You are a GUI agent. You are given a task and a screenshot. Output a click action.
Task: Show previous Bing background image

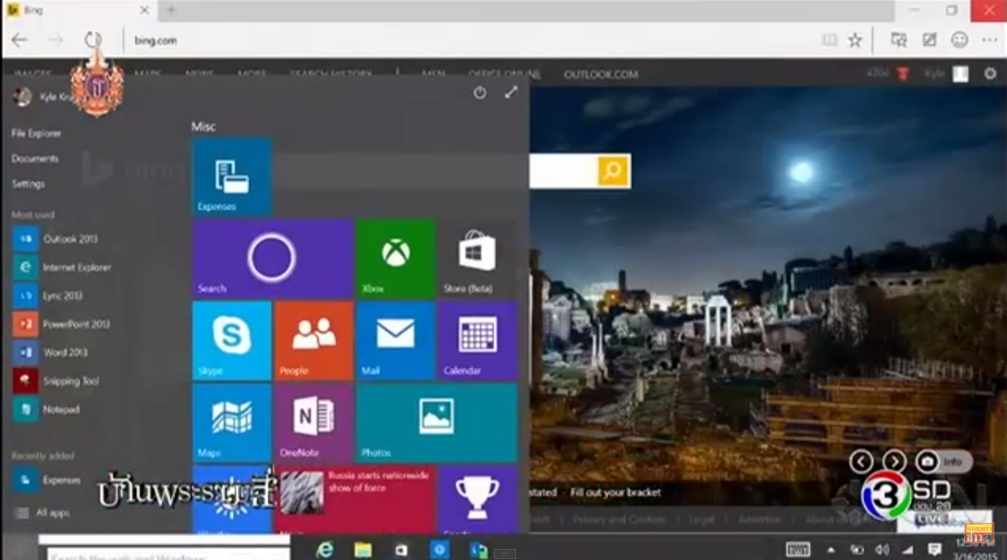[862, 461]
